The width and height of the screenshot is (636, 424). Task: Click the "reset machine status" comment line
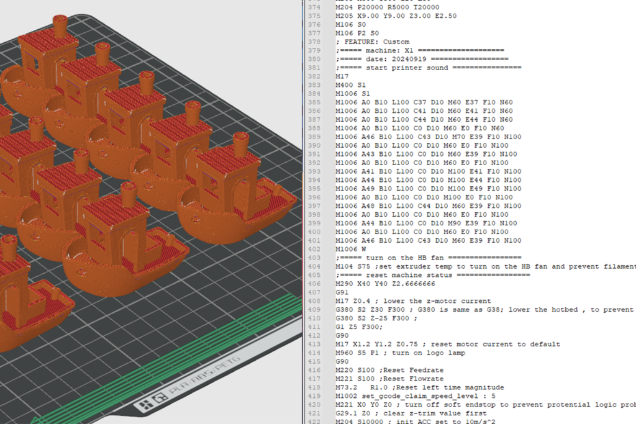433,275
